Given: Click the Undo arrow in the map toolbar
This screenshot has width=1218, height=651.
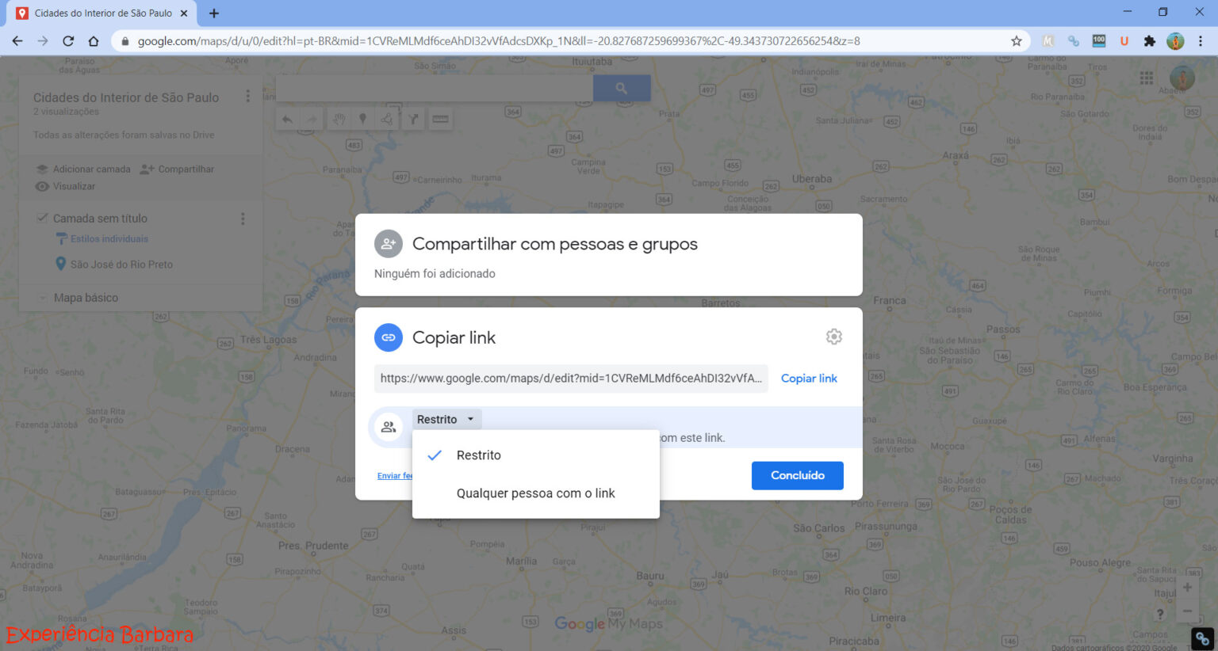Looking at the screenshot, I should 287,119.
